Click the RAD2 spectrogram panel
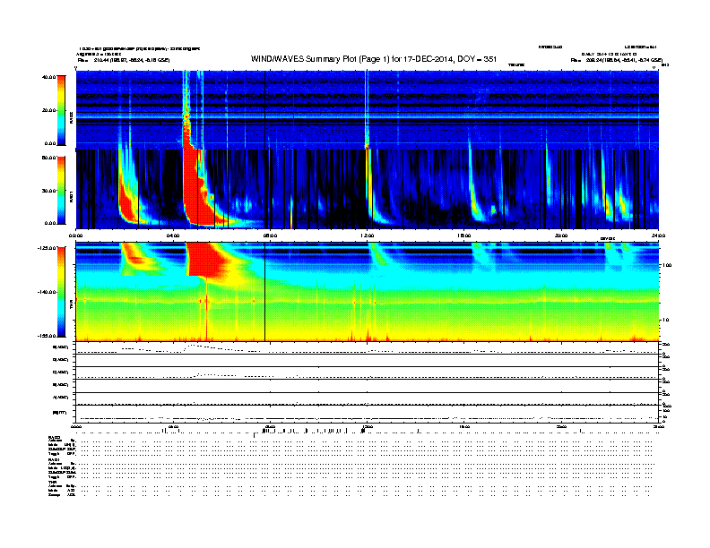The image size is (710, 548). coord(367,109)
